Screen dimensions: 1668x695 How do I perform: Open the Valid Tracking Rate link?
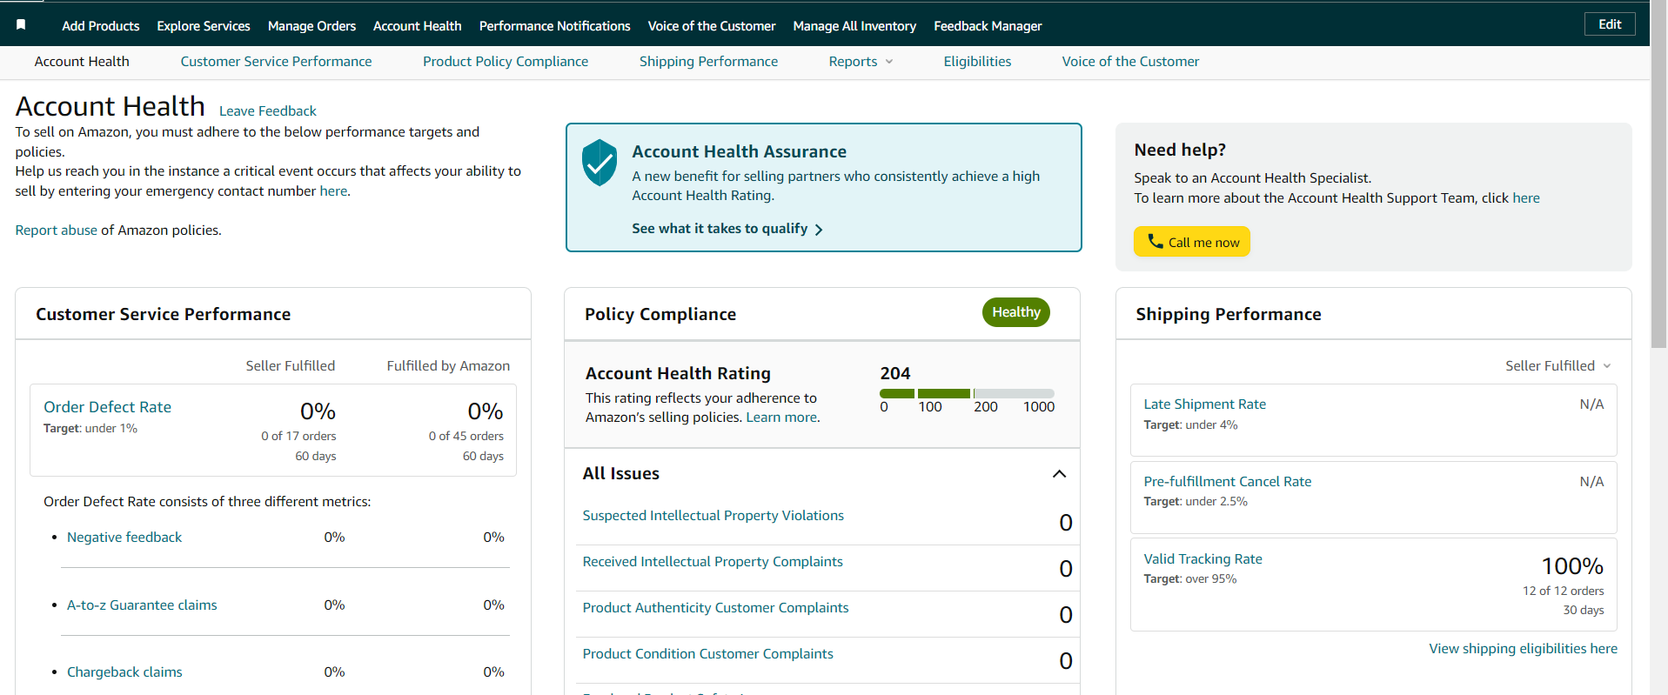pyautogui.click(x=1202, y=559)
